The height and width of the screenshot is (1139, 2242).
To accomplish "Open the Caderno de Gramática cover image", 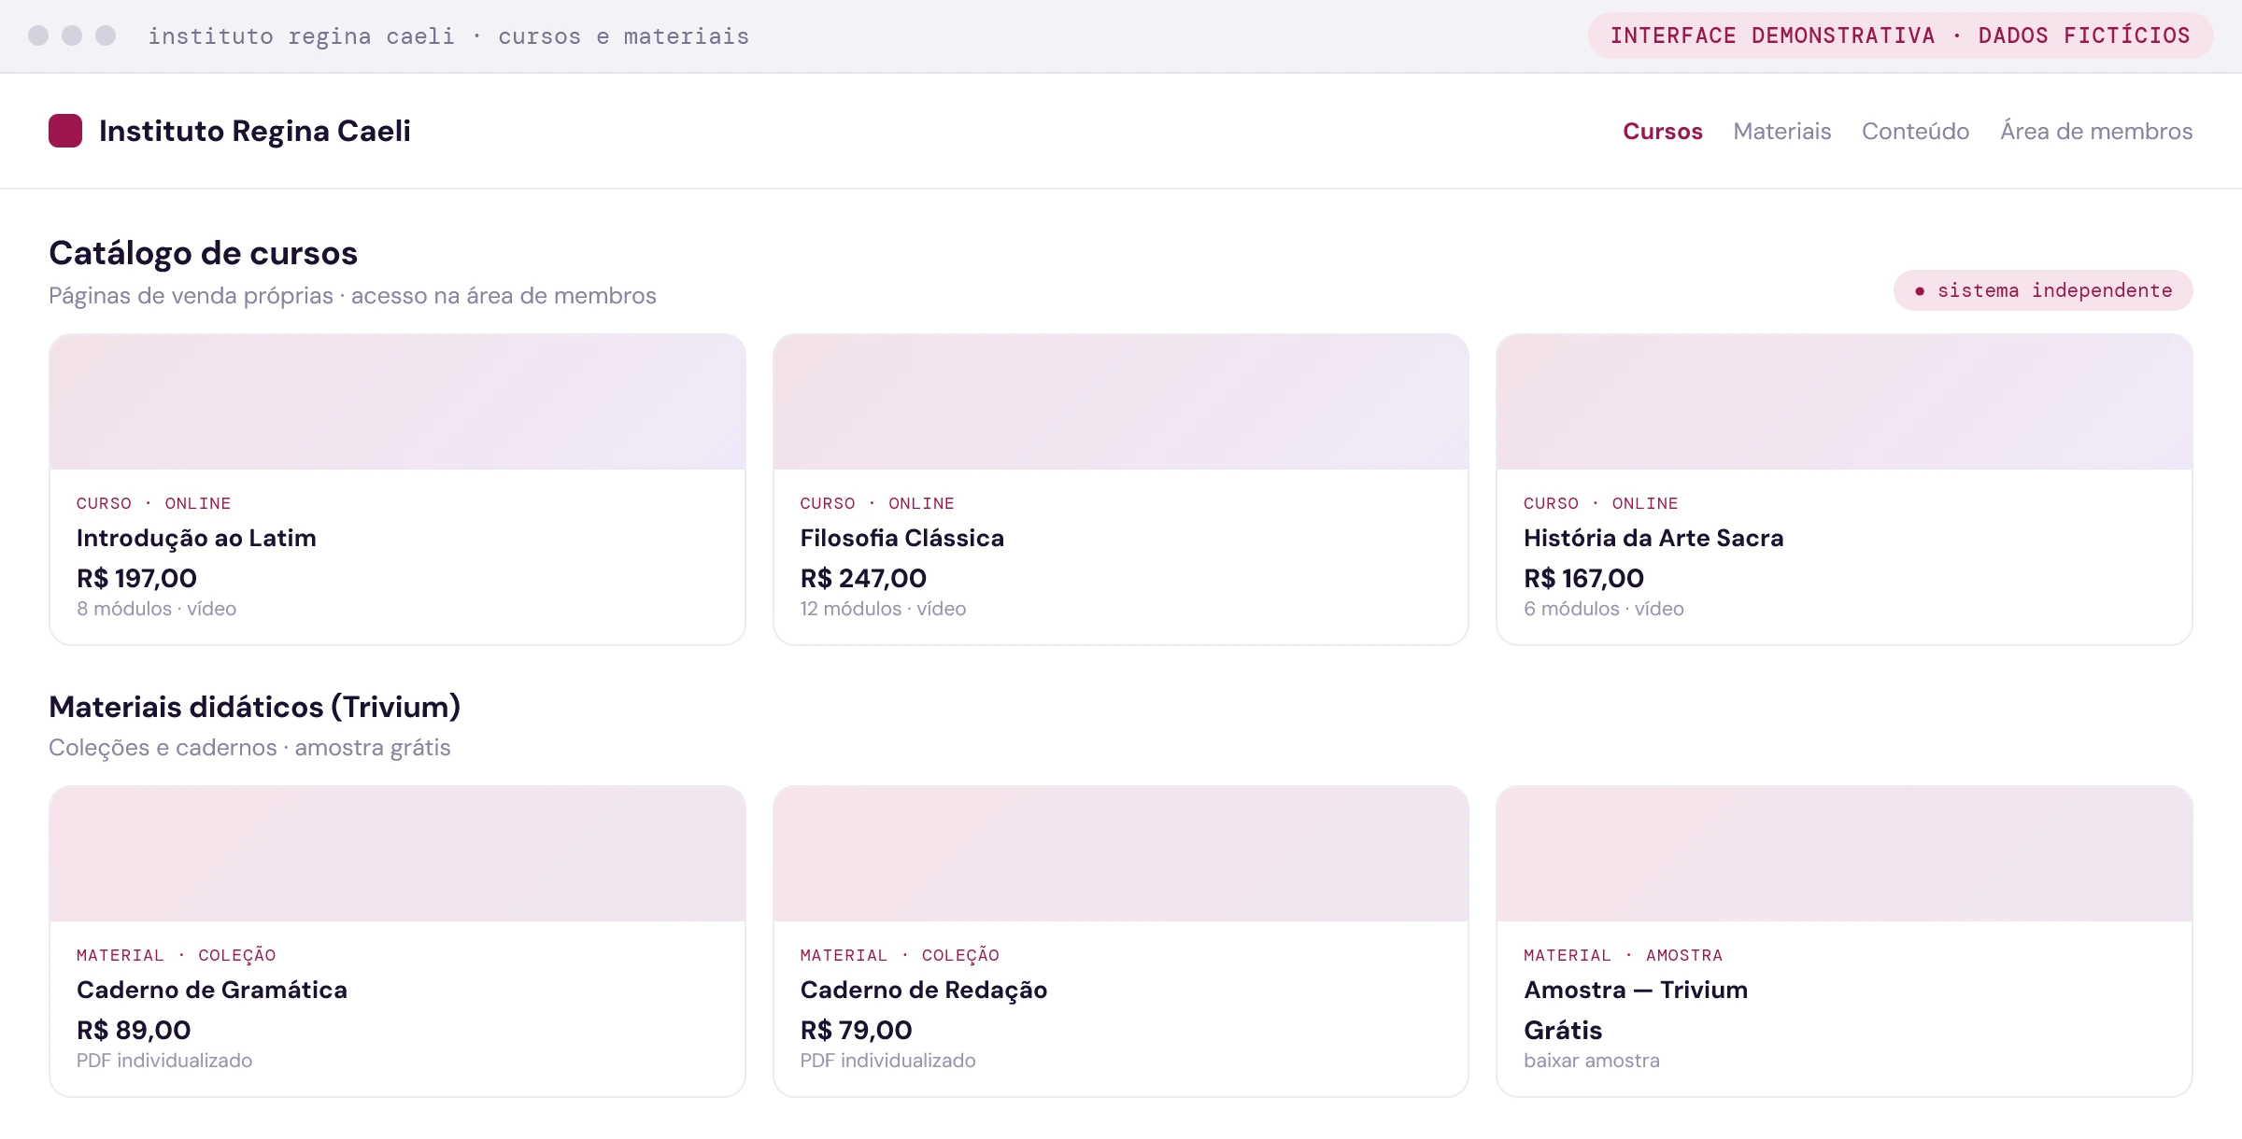I will (x=397, y=853).
